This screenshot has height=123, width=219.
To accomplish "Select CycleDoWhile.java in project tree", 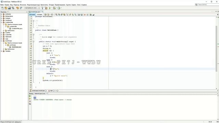I will click(x=16, y=29).
